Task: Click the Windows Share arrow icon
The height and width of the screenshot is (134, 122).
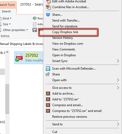Action: [48, 74]
